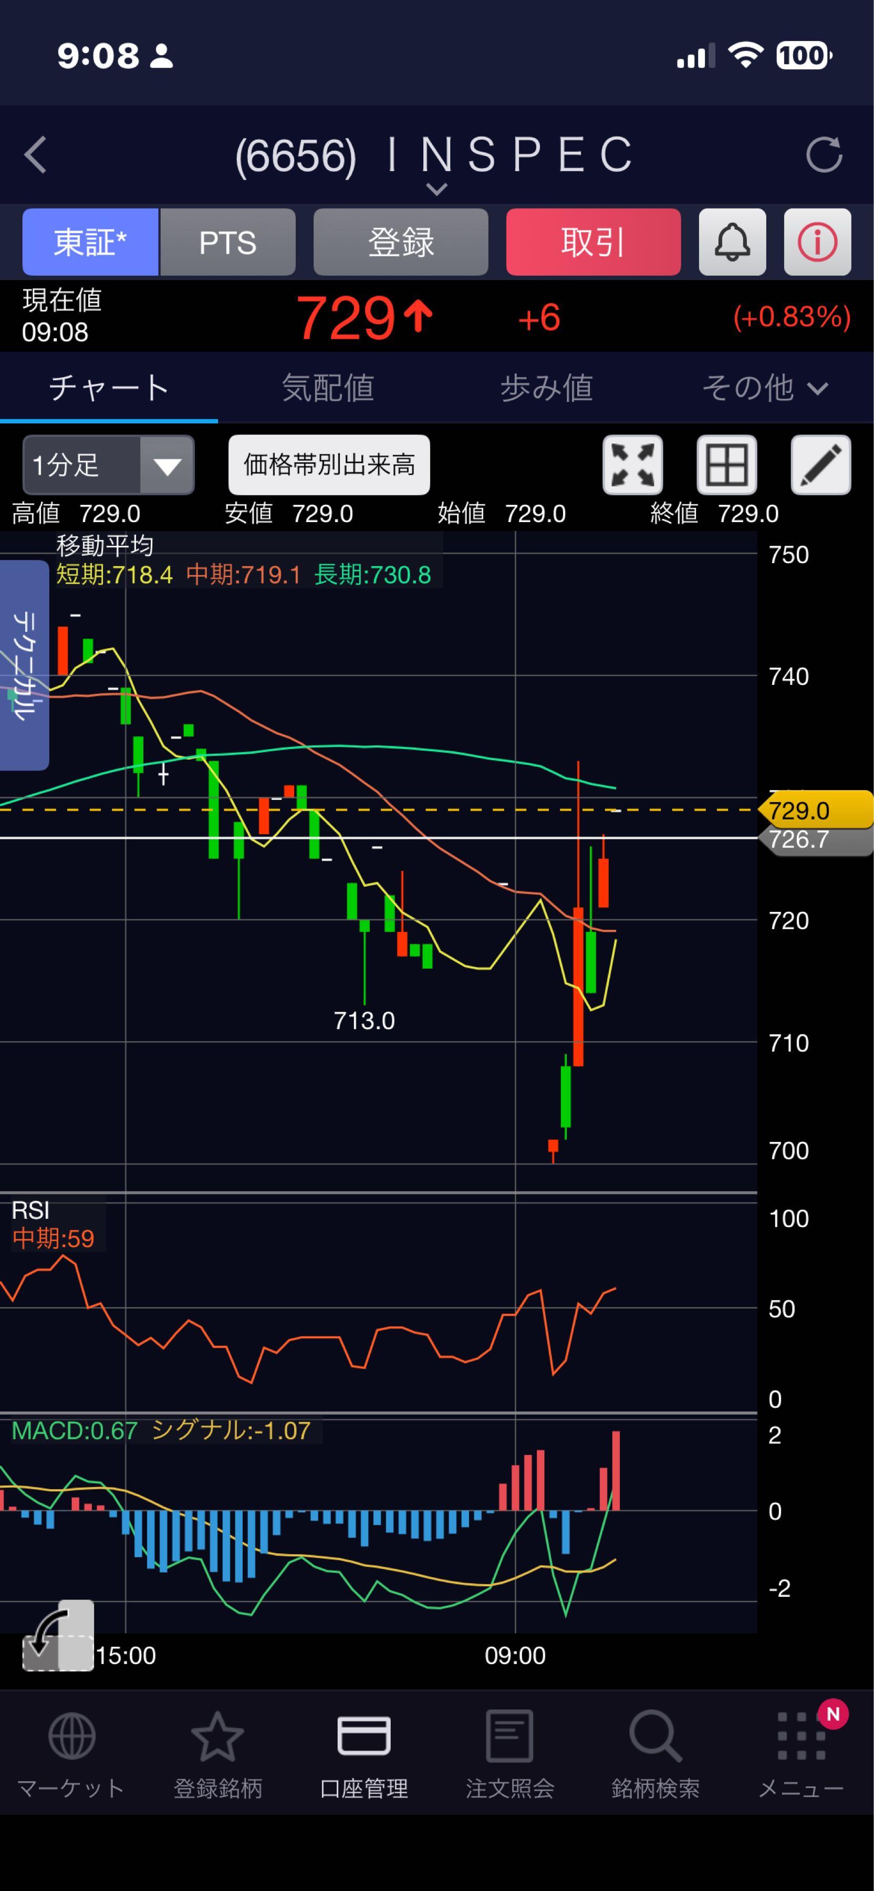This screenshot has height=1891, width=874.
Task: Tap the 高値 729.0 high value
Action: pyautogui.click(x=76, y=514)
